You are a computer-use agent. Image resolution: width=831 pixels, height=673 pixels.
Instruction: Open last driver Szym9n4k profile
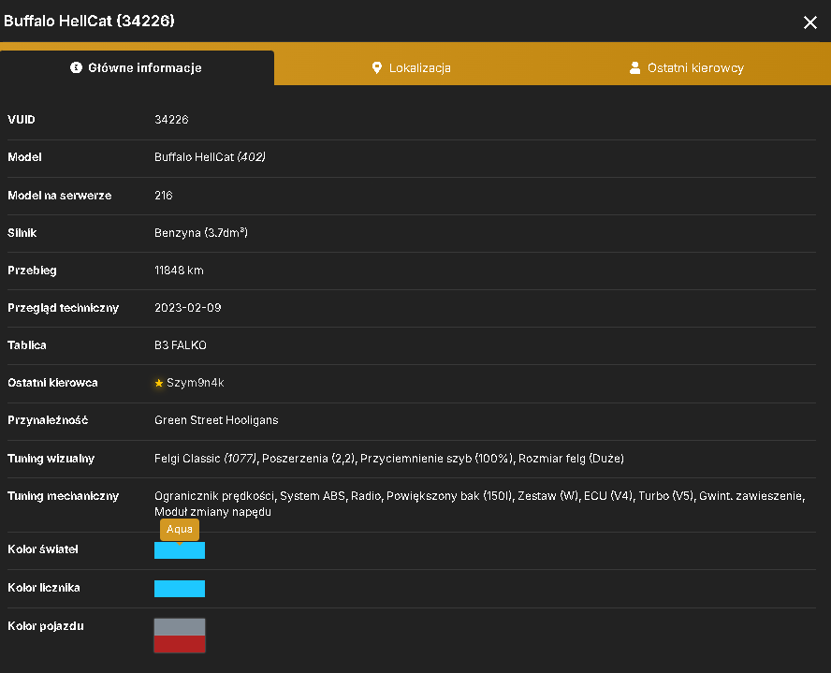coord(195,383)
